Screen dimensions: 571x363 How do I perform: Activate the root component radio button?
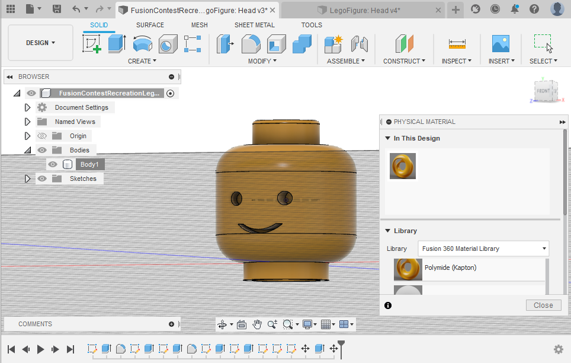(x=170, y=93)
